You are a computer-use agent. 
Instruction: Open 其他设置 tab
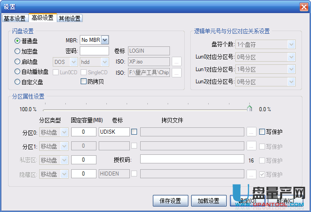click(x=69, y=18)
